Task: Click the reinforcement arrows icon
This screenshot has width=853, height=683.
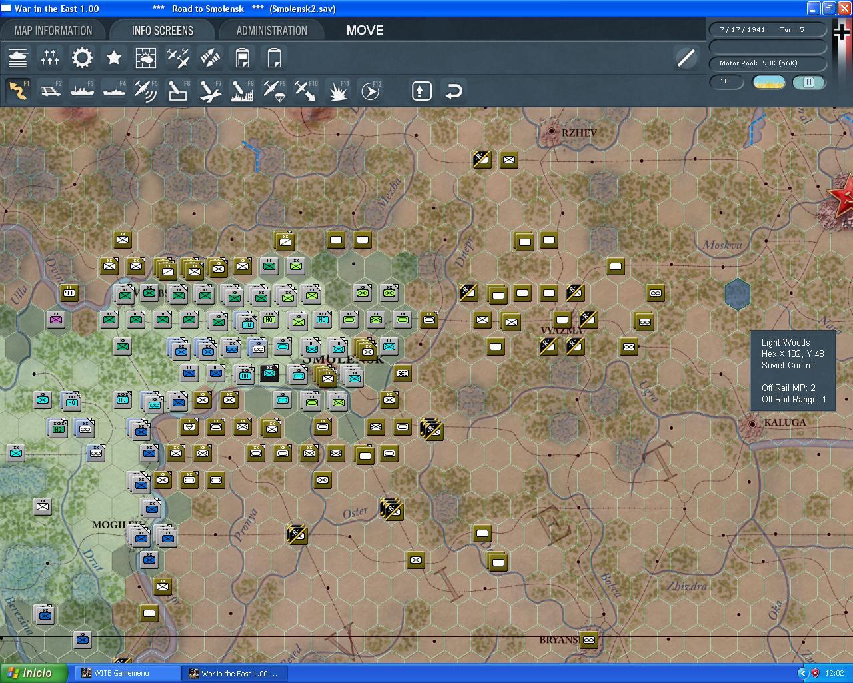Action: coord(210,58)
